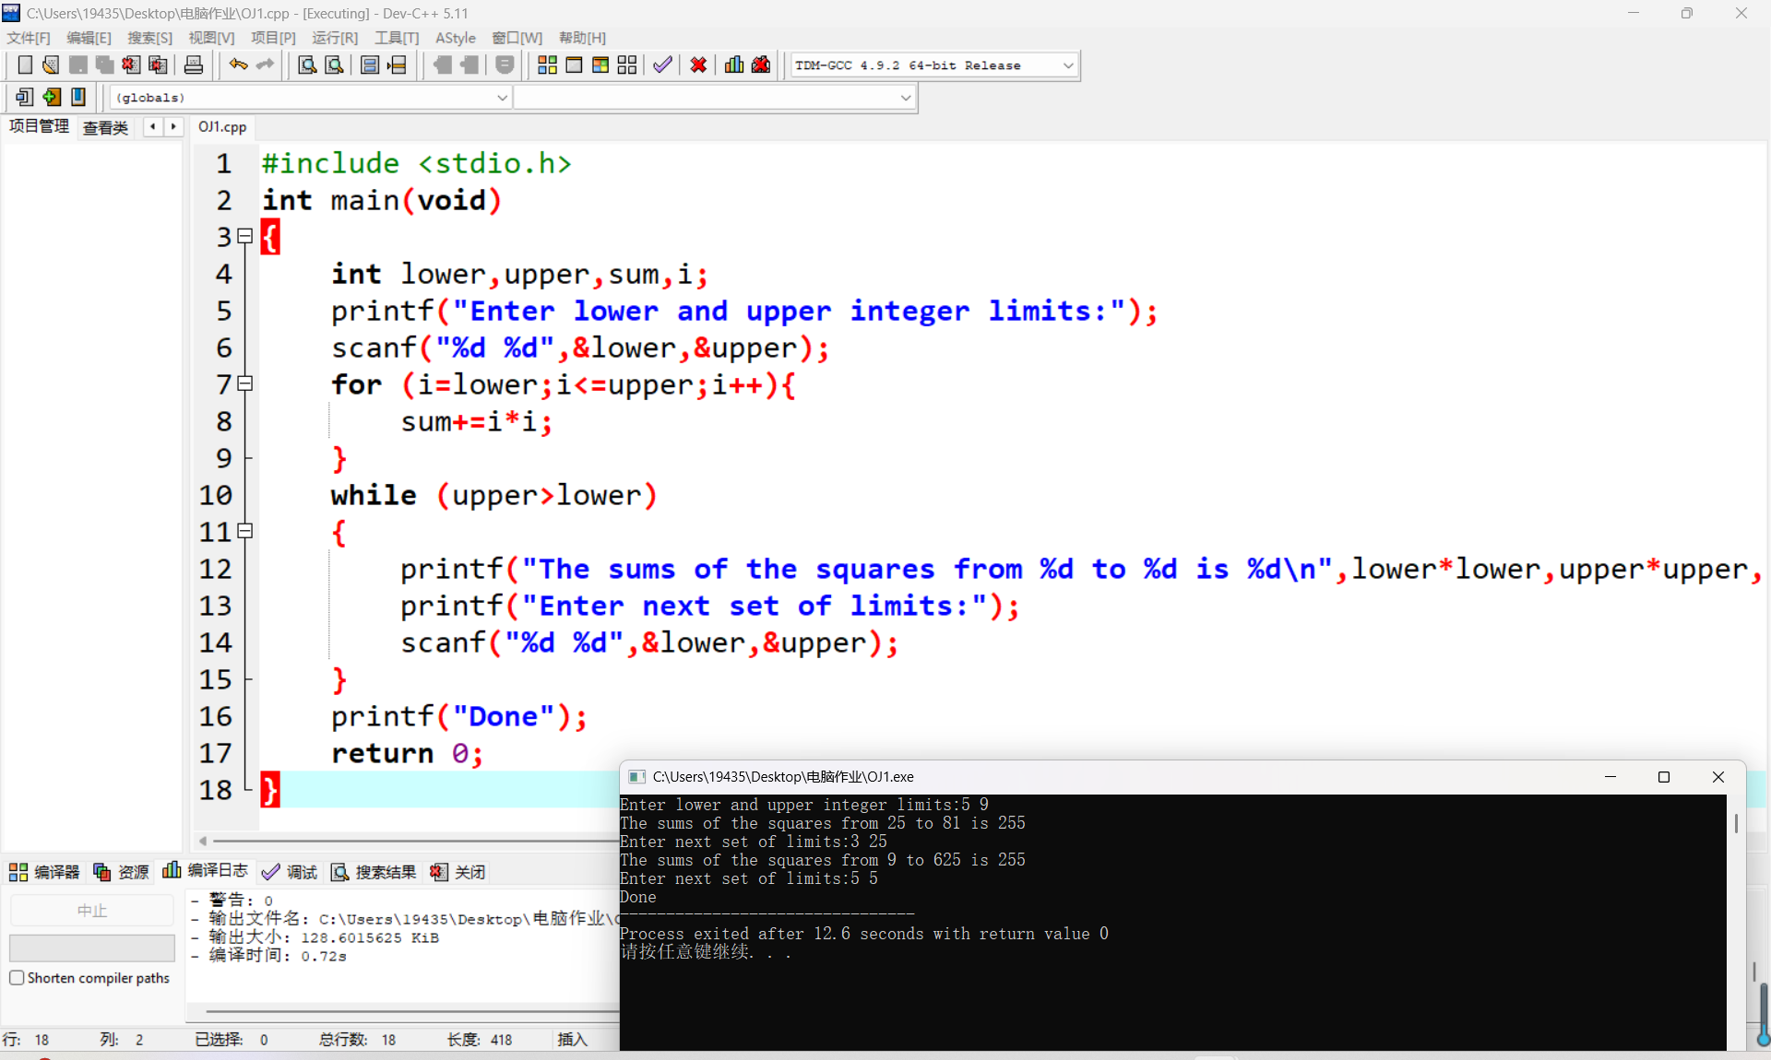This screenshot has height=1060, width=1771.
Task: Expand the (globals) scope dropdown
Action: [503, 97]
